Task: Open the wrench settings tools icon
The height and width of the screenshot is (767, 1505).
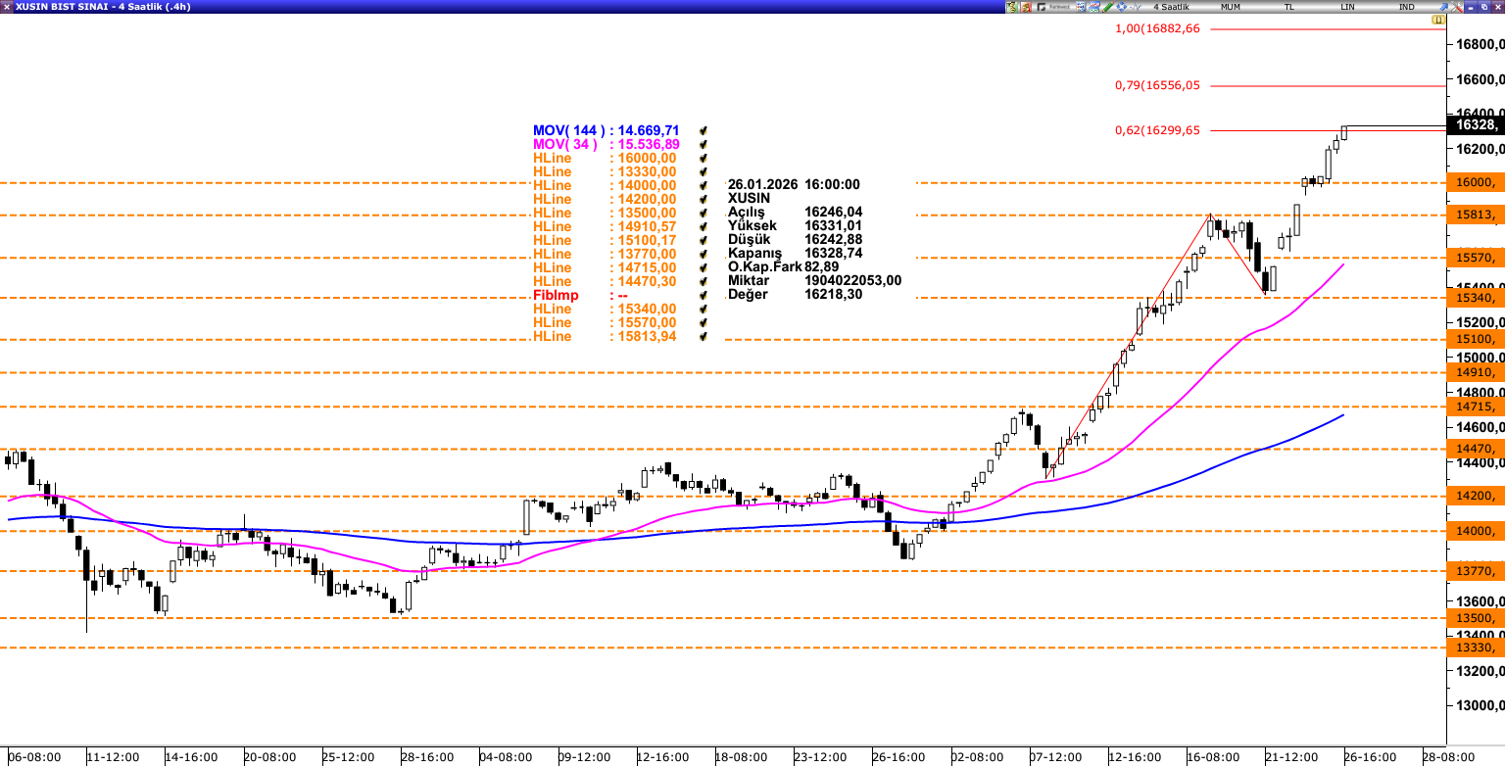Action: (1457, 7)
